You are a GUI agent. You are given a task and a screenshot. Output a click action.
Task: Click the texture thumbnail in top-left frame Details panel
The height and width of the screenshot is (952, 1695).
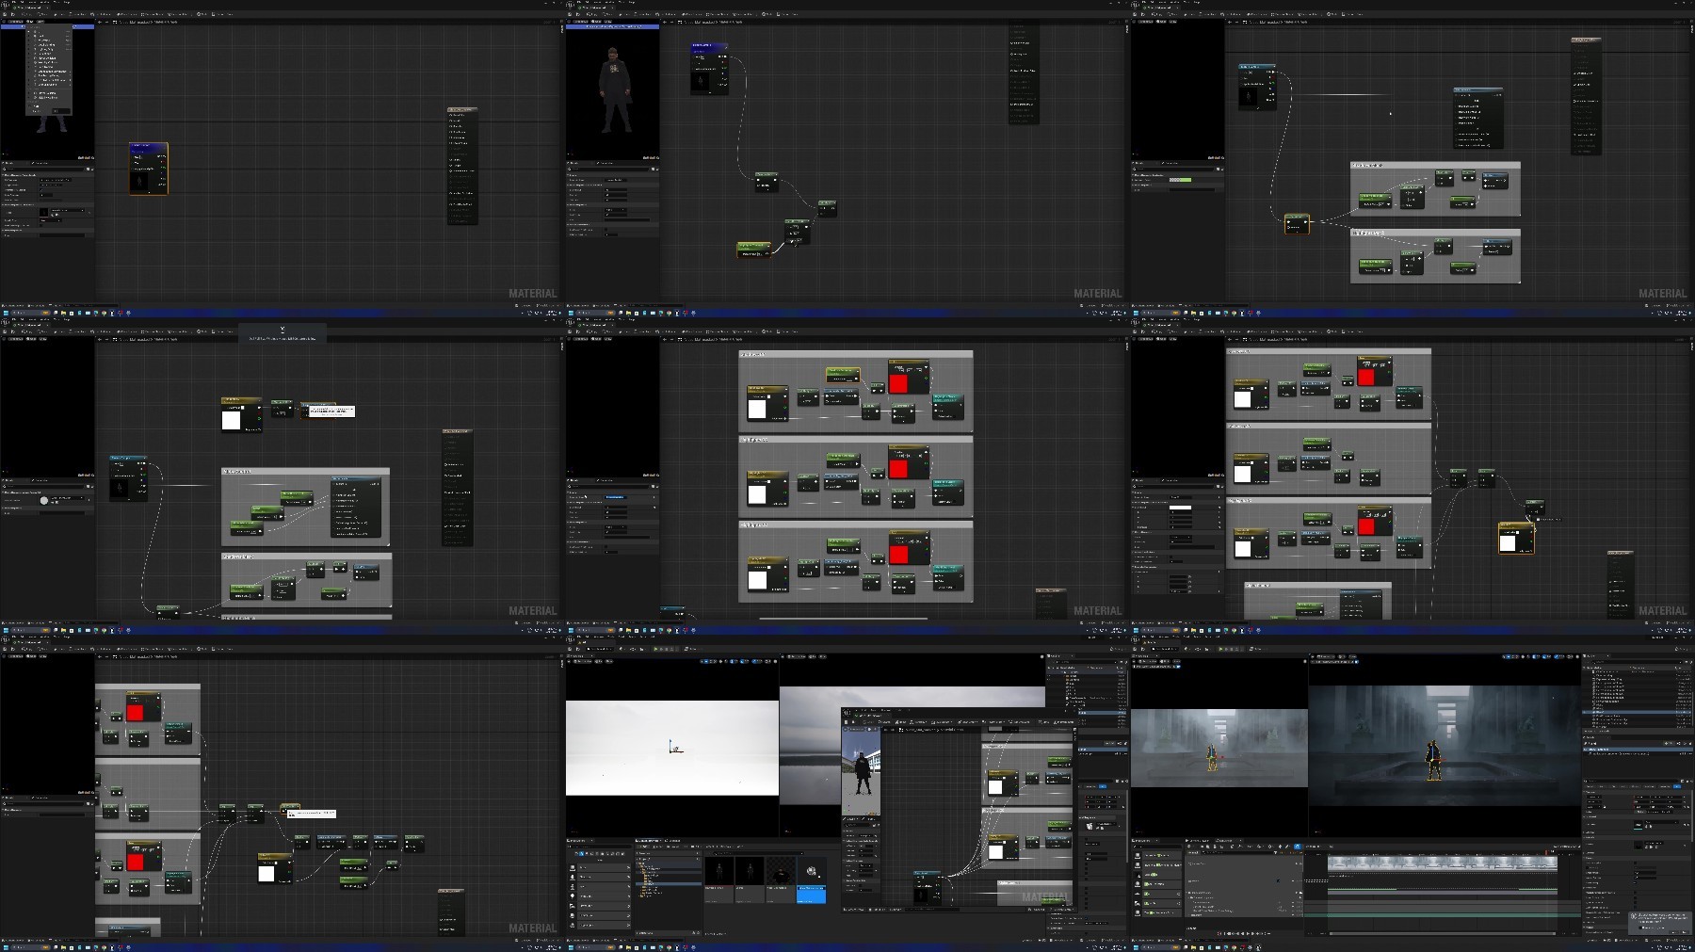(43, 212)
